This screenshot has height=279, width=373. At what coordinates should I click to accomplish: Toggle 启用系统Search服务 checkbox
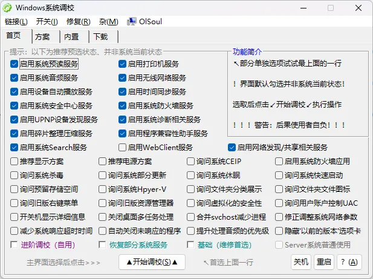(x=15, y=148)
